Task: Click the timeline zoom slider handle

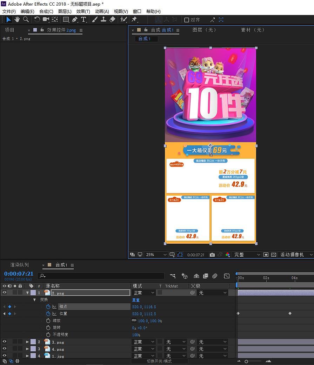Action: [x=246, y=361]
